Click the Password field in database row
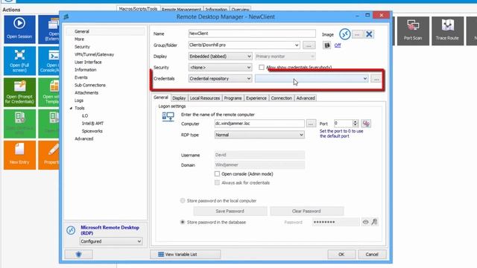477x268 pixels. click(336, 222)
